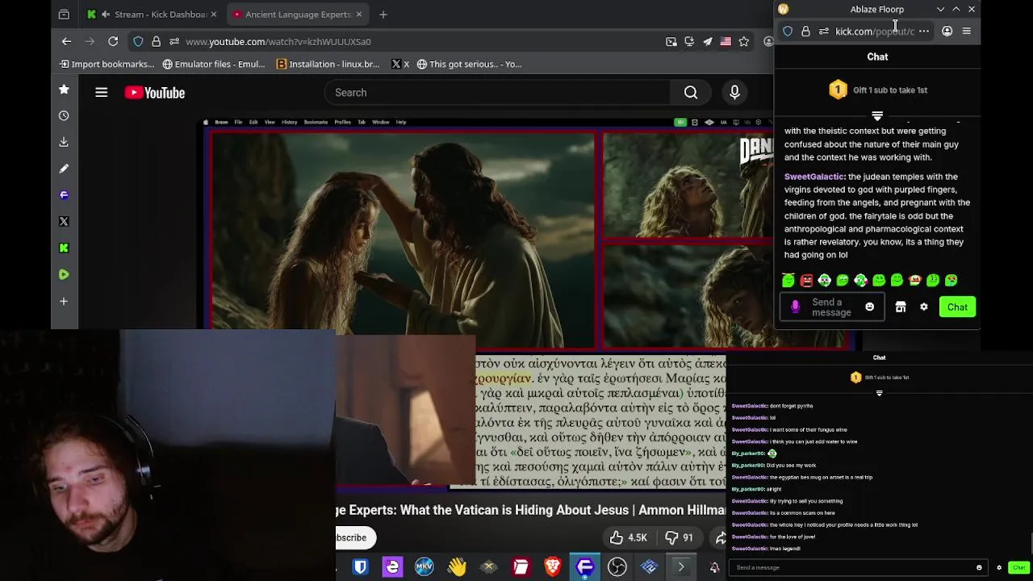This screenshot has height=581, width=1033.
Task: Open Floorp from the taskbar
Action: (585, 567)
